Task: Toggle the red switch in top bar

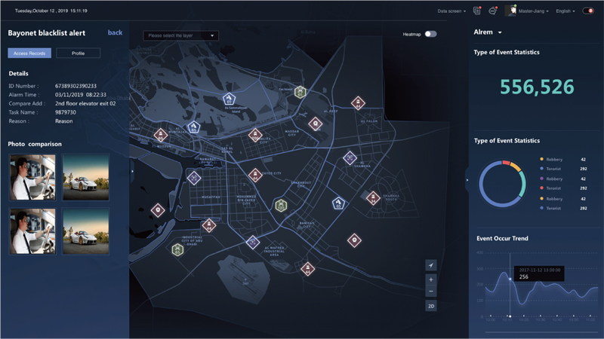Action: click(x=588, y=11)
